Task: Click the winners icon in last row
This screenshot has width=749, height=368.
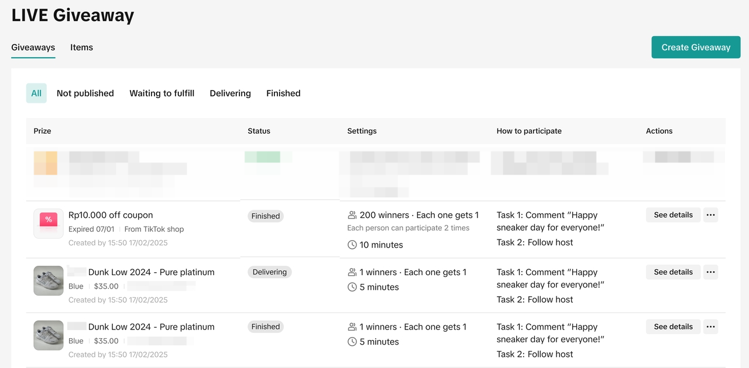Action: click(x=352, y=327)
